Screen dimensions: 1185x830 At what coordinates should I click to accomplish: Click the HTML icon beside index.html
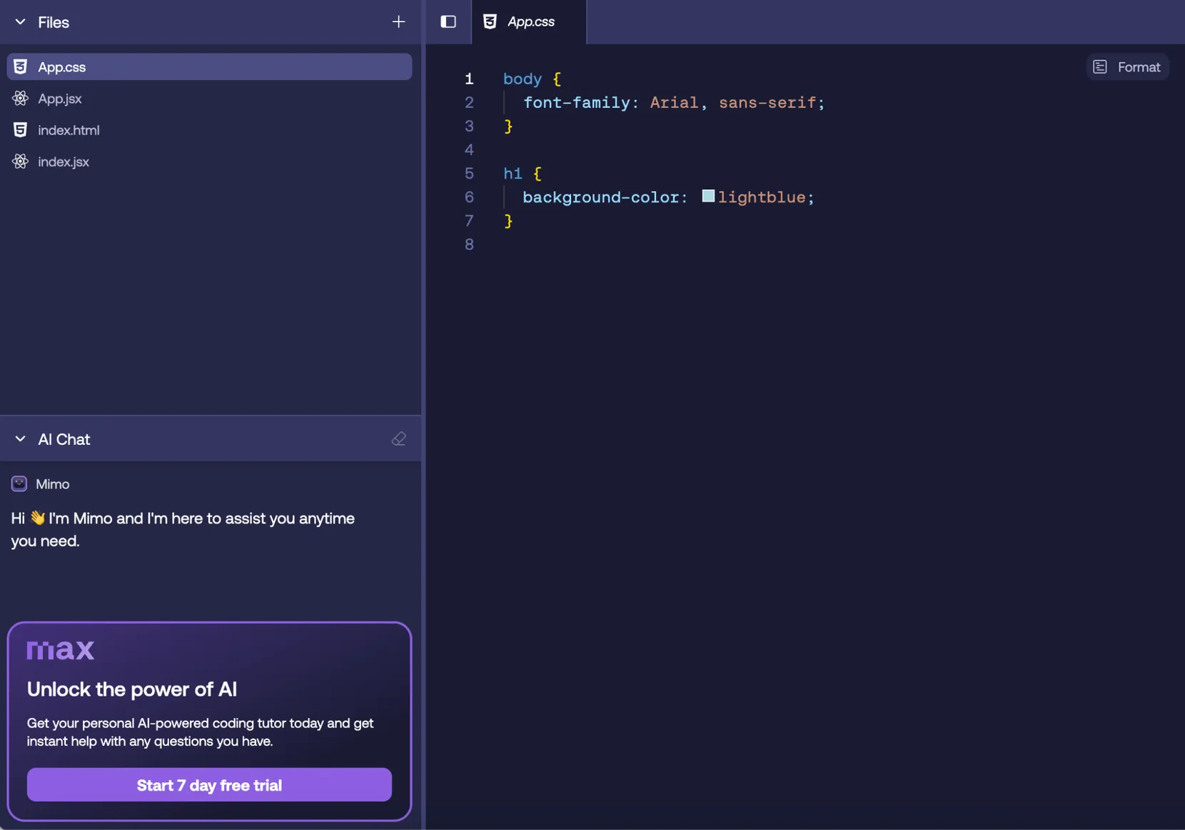[x=20, y=130]
